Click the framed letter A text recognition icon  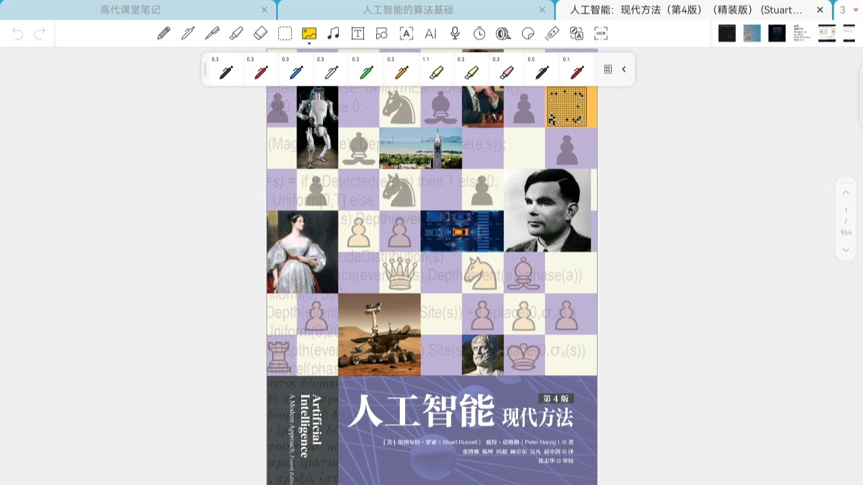pos(407,33)
